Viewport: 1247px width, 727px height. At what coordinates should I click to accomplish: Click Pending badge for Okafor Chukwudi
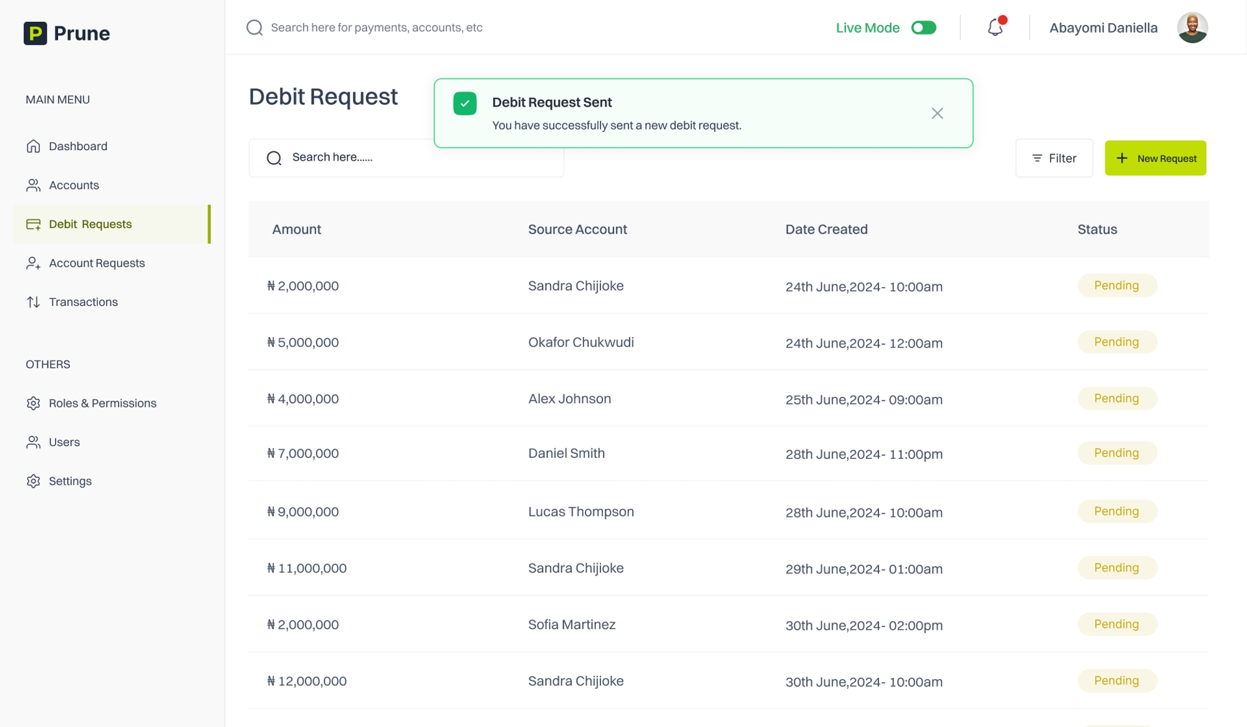(x=1117, y=342)
